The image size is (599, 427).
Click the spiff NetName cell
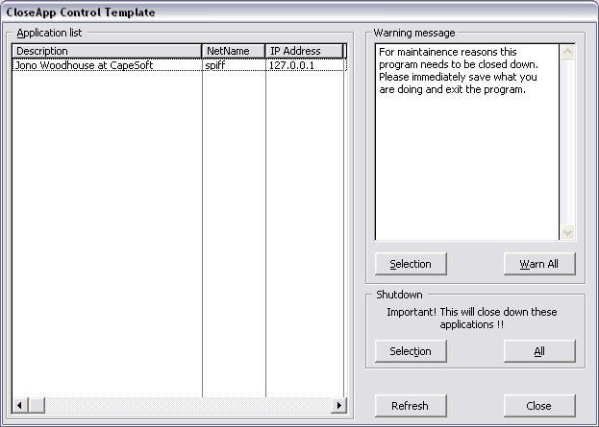pos(233,65)
